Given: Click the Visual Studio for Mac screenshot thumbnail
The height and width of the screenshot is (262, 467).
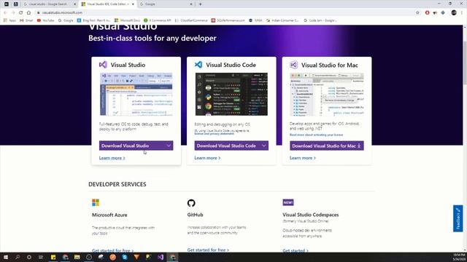Looking at the screenshot, I should click(x=327, y=94).
